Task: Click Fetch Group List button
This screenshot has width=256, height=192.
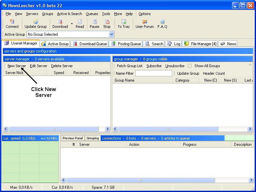Action: click(x=130, y=66)
